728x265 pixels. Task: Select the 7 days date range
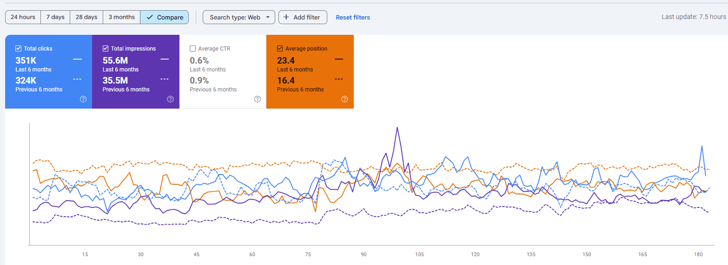click(55, 17)
